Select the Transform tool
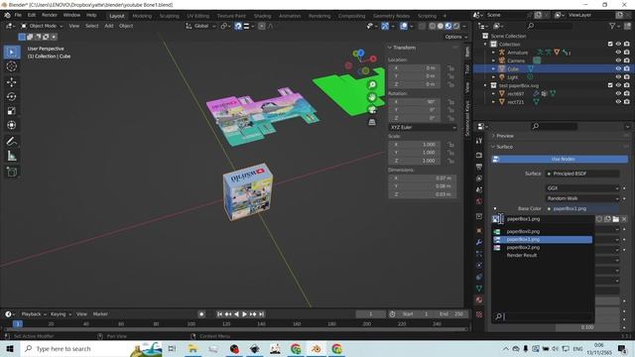This screenshot has height=357, width=635. tap(12, 125)
